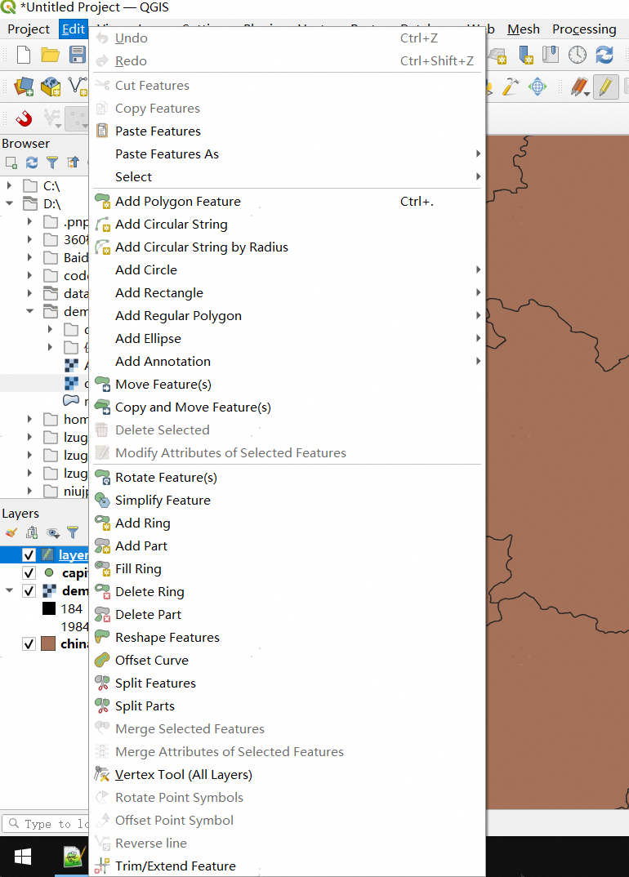Toggle the capital layer's visibility checkbox

click(29, 573)
